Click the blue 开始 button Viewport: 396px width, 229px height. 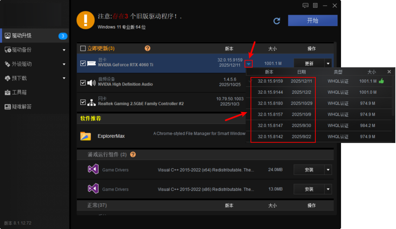[313, 20]
